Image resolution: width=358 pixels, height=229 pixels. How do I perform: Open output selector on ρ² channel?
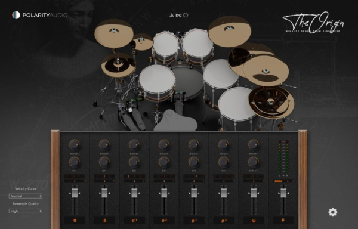[x=224, y=181]
